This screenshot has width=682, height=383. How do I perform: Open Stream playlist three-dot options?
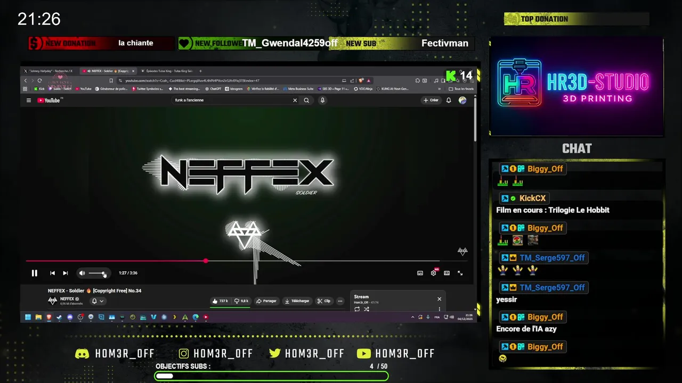439,309
